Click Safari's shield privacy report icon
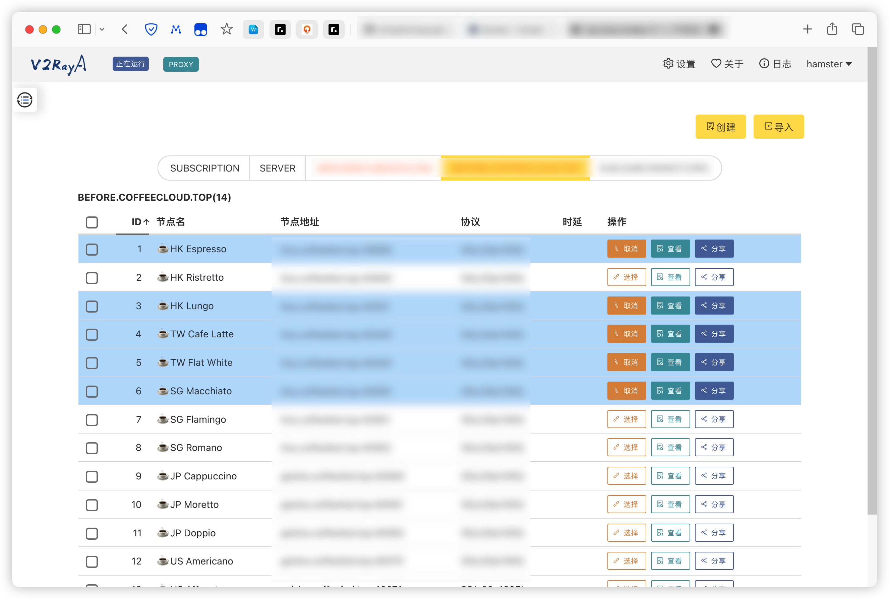 151,29
